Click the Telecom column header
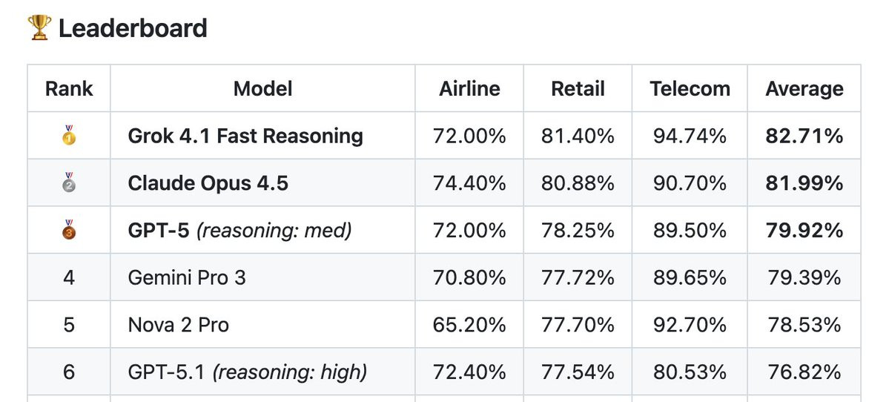The width and height of the screenshot is (889, 402). [690, 88]
